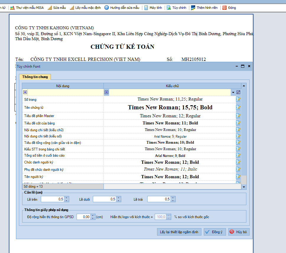Select the Thông tin chung tab
Viewport: 286px width, 253px height.
click(35, 77)
